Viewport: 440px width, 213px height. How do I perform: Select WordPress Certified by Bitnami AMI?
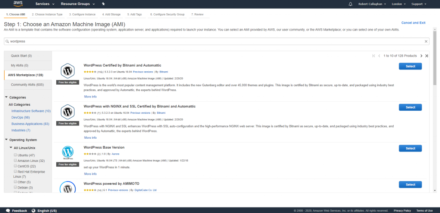[x=410, y=66]
